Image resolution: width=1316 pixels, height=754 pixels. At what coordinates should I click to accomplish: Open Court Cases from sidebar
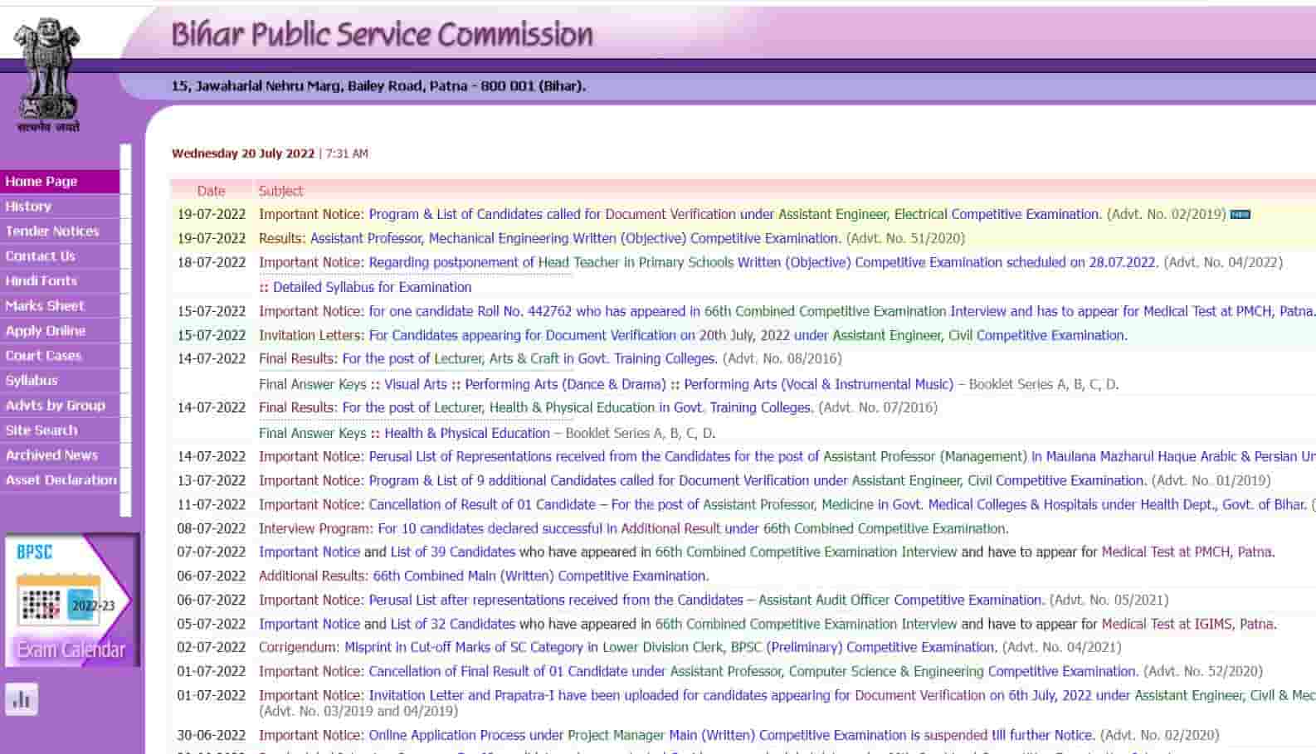tap(43, 356)
